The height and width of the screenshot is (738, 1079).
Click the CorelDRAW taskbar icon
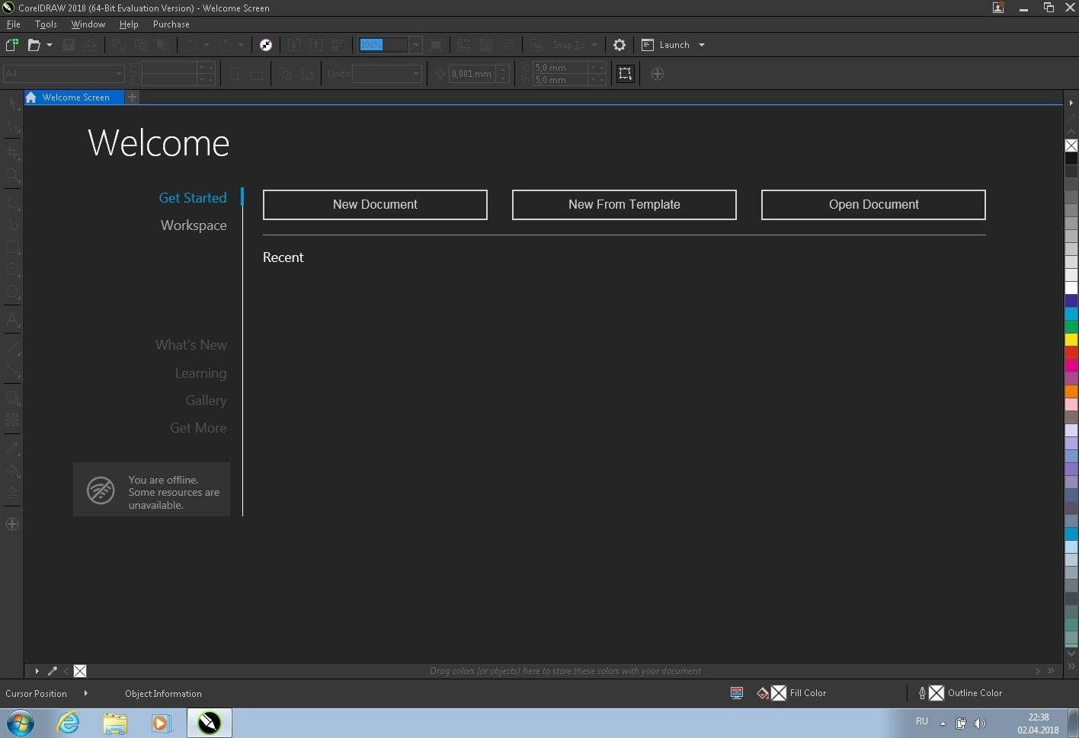(209, 723)
